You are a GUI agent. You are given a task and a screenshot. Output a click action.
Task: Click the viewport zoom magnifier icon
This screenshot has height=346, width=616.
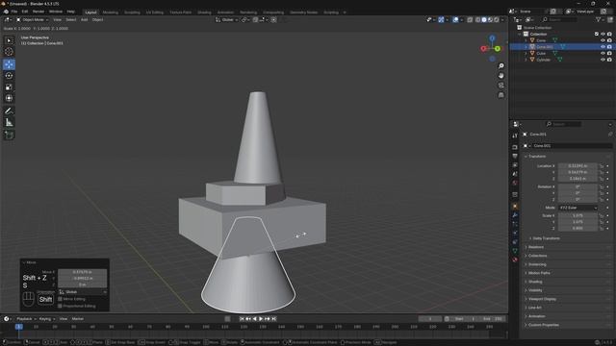(x=500, y=66)
